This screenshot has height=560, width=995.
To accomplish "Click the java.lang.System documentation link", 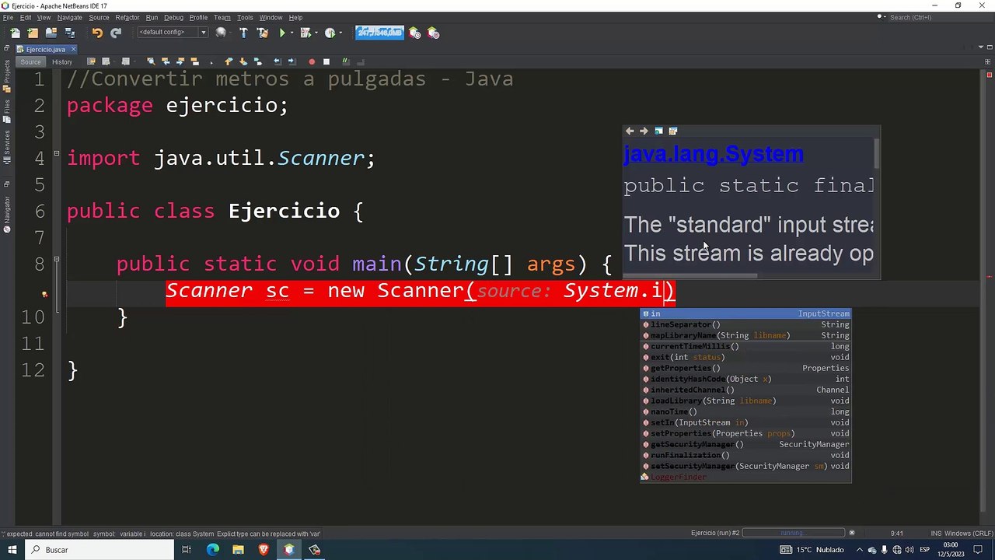I will pos(714,154).
